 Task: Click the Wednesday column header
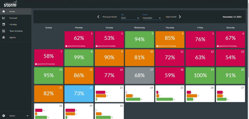tap(139, 28)
